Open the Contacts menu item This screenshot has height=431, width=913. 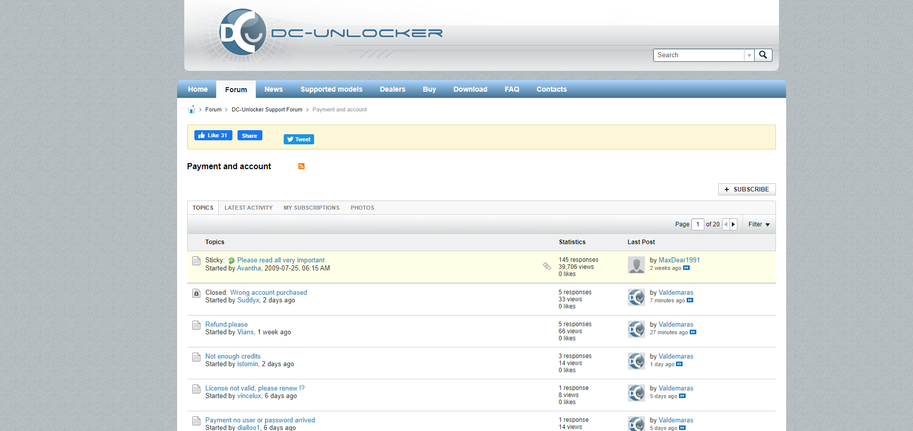pos(552,89)
